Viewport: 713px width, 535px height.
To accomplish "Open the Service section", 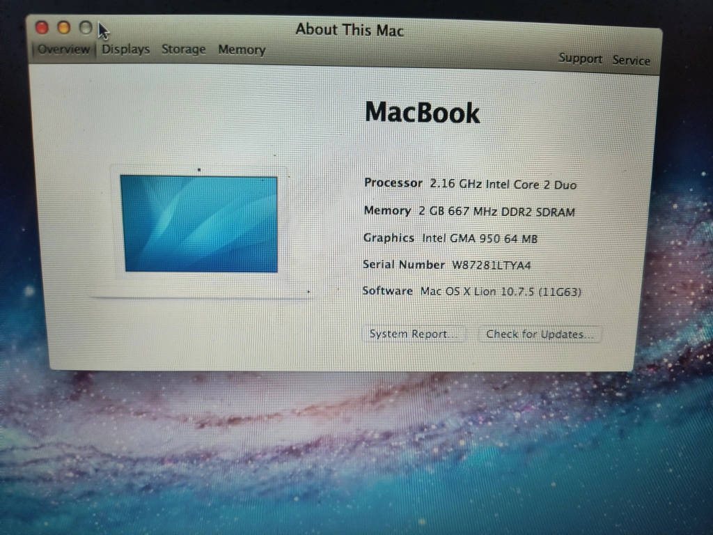I will click(x=631, y=61).
